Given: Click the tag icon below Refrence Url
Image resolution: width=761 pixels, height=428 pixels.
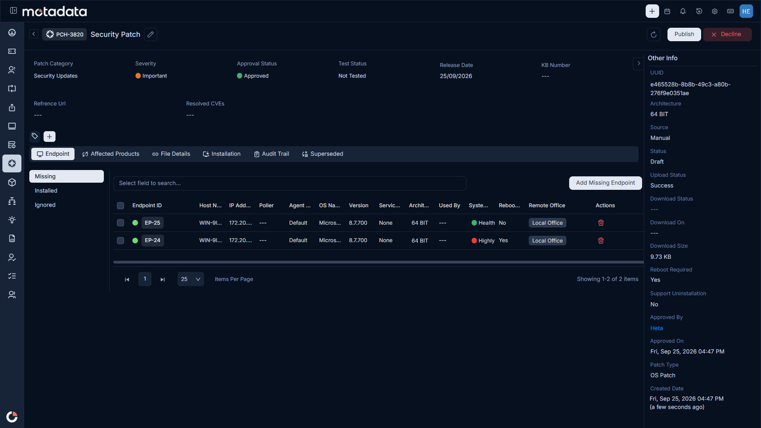Looking at the screenshot, I should click(35, 136).
